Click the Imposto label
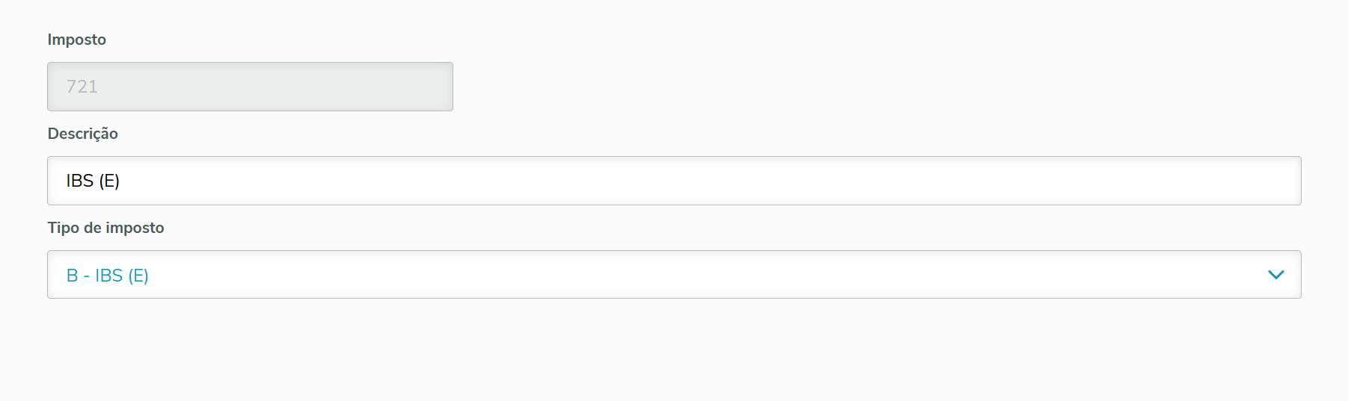This screenshot has height=401, width=1348. click(x=76, y=40)
